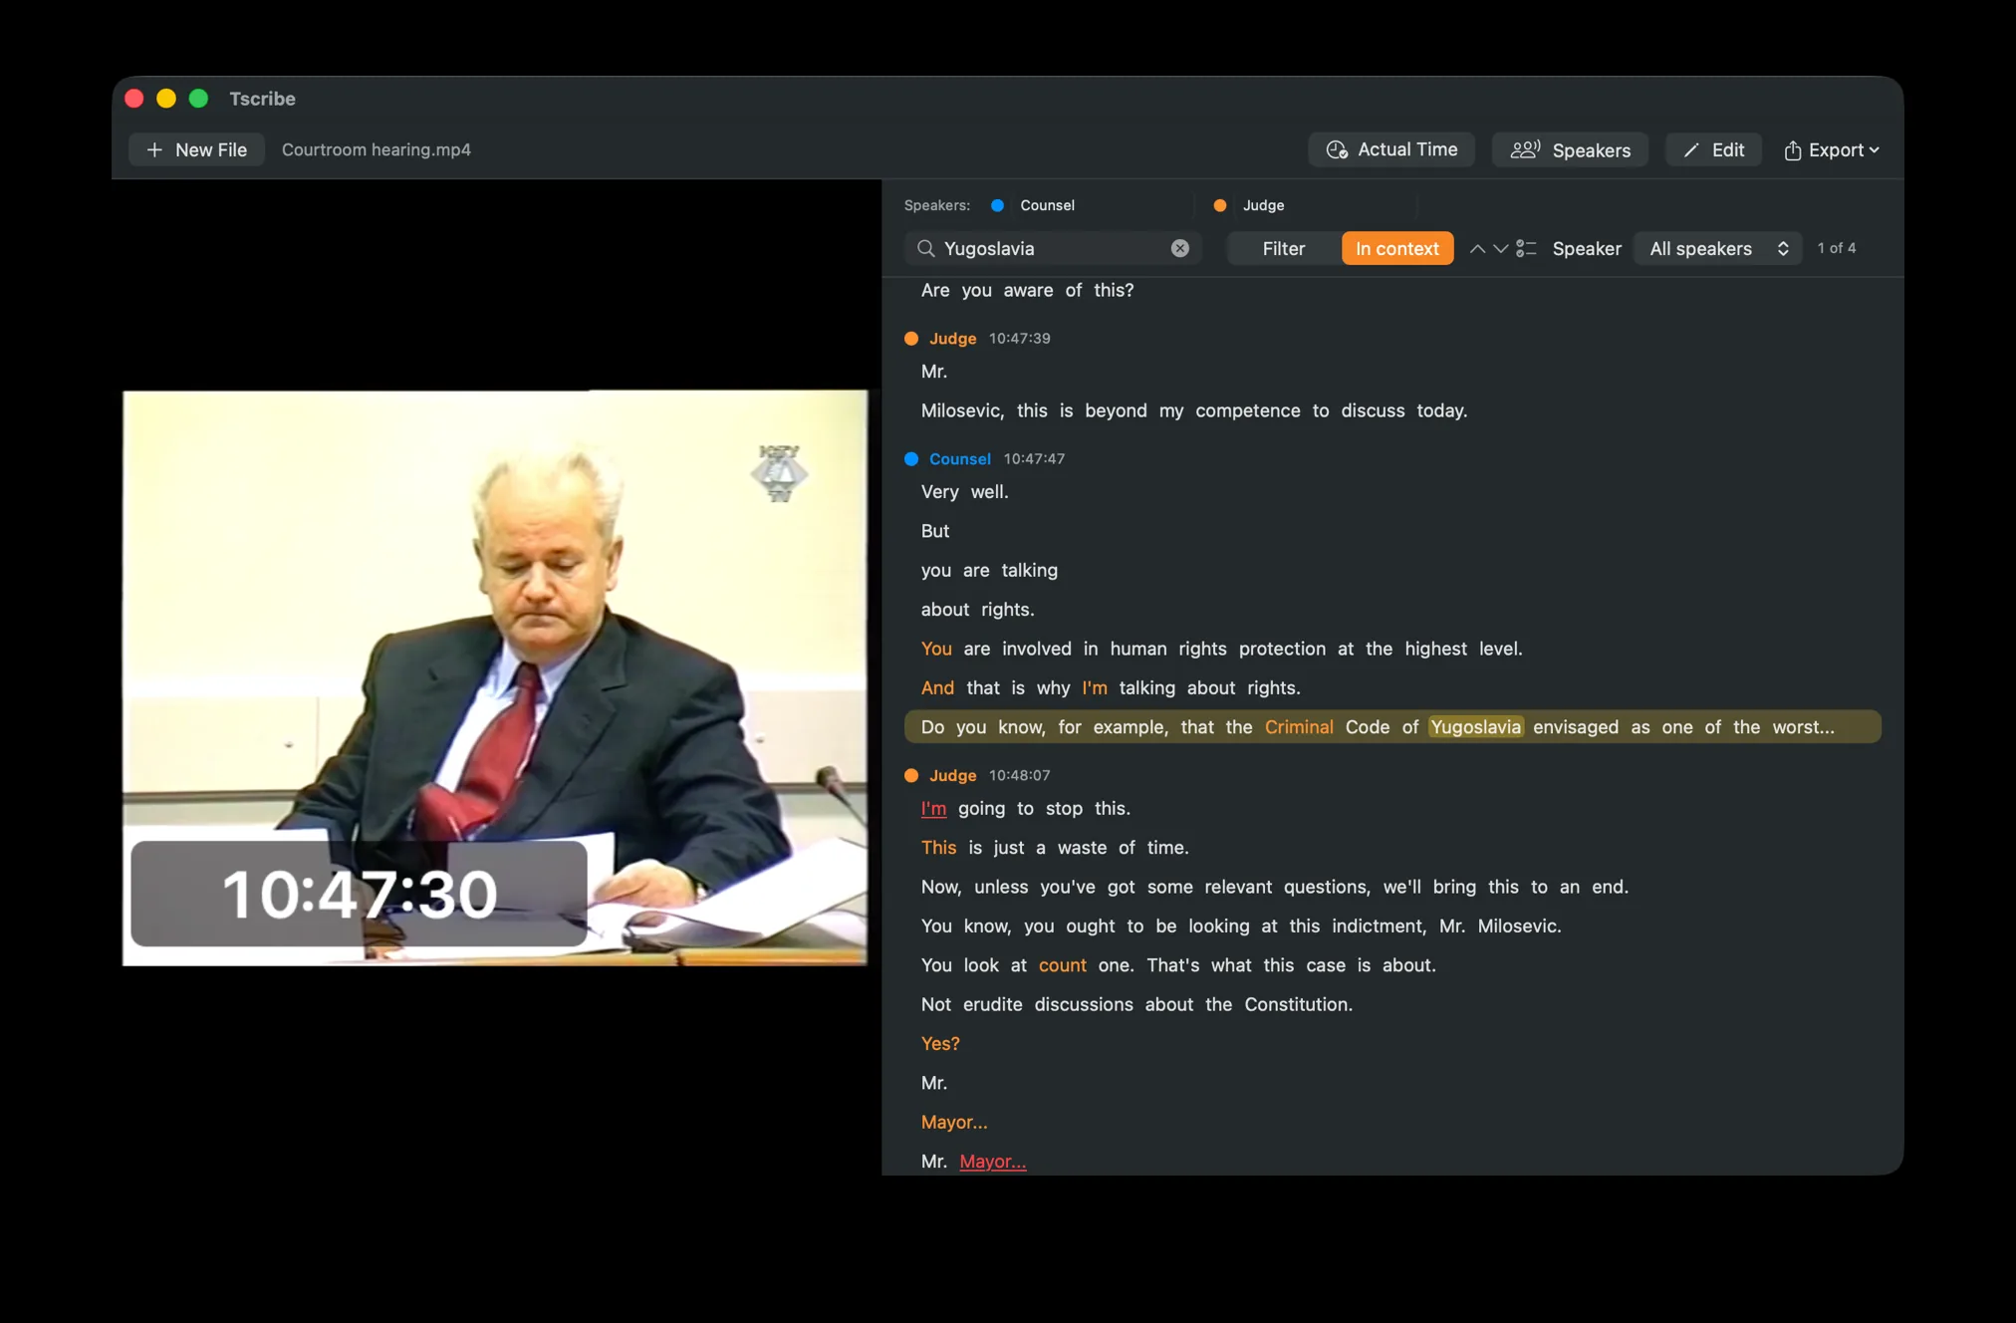
Task: Go to next search result arrow
Action: pyautogui.click(x=1500, y=248)
